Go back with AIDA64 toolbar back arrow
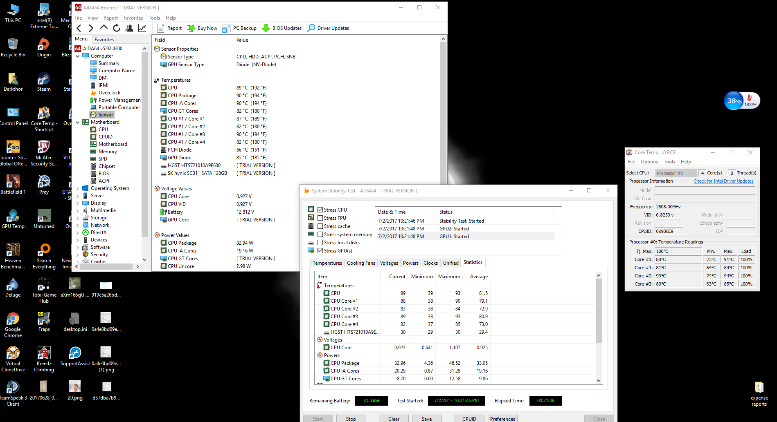Viewport: 777px width, 422px height. [79, 28]
